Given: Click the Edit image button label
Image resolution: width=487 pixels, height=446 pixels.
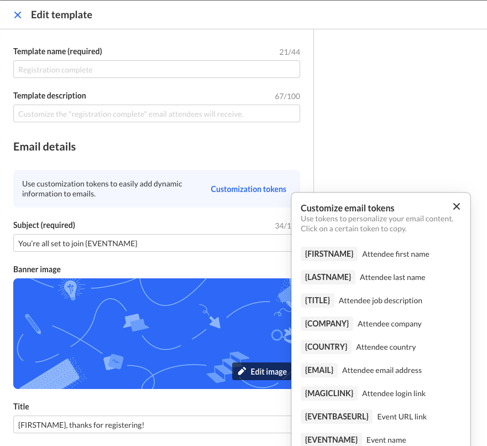Looking at the screenshot, I should 268,372.
